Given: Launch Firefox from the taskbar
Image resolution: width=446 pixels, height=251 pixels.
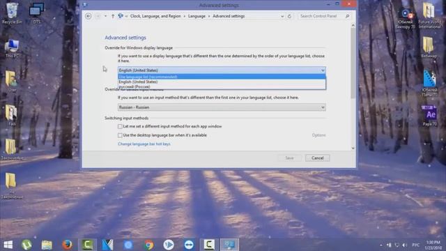Looking at the screenshot, I should point(67,245).
